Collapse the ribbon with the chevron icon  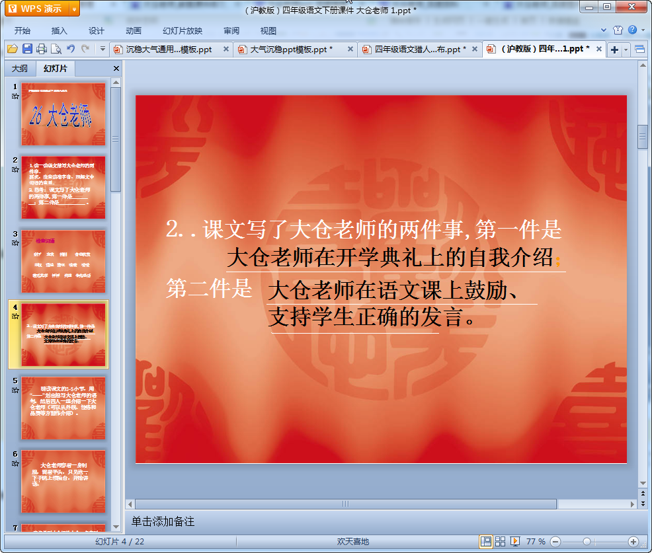coord(604,30)
